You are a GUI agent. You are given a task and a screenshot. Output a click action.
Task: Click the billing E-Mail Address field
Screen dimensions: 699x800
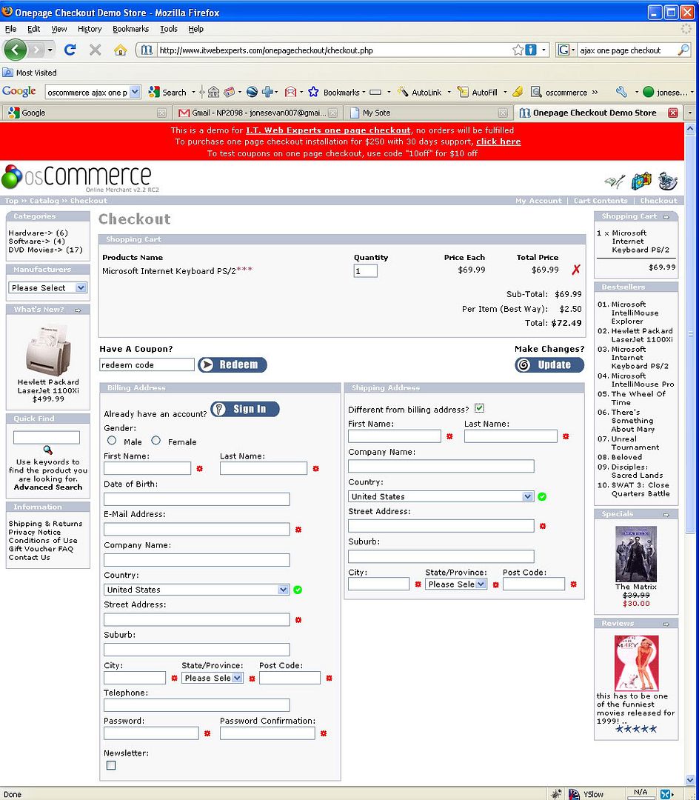[196, 529]
